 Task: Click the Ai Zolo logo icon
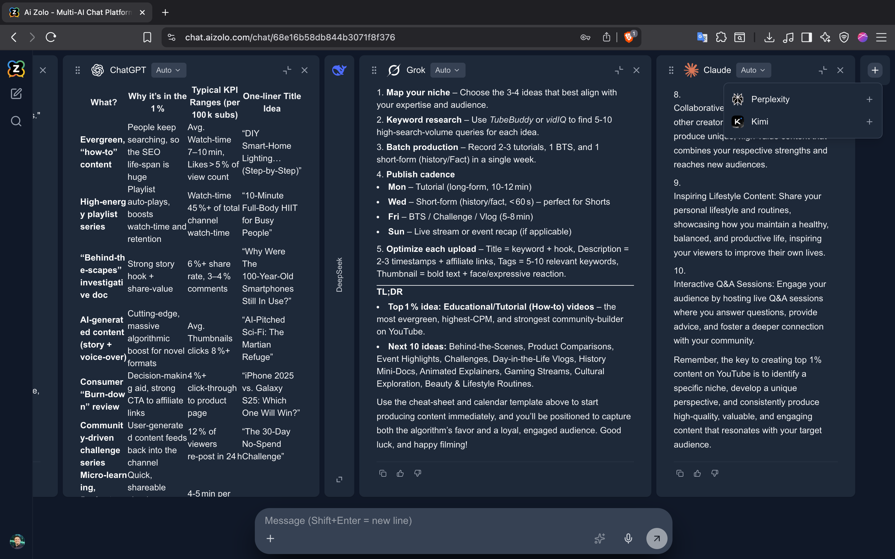(x=16, y=69)
